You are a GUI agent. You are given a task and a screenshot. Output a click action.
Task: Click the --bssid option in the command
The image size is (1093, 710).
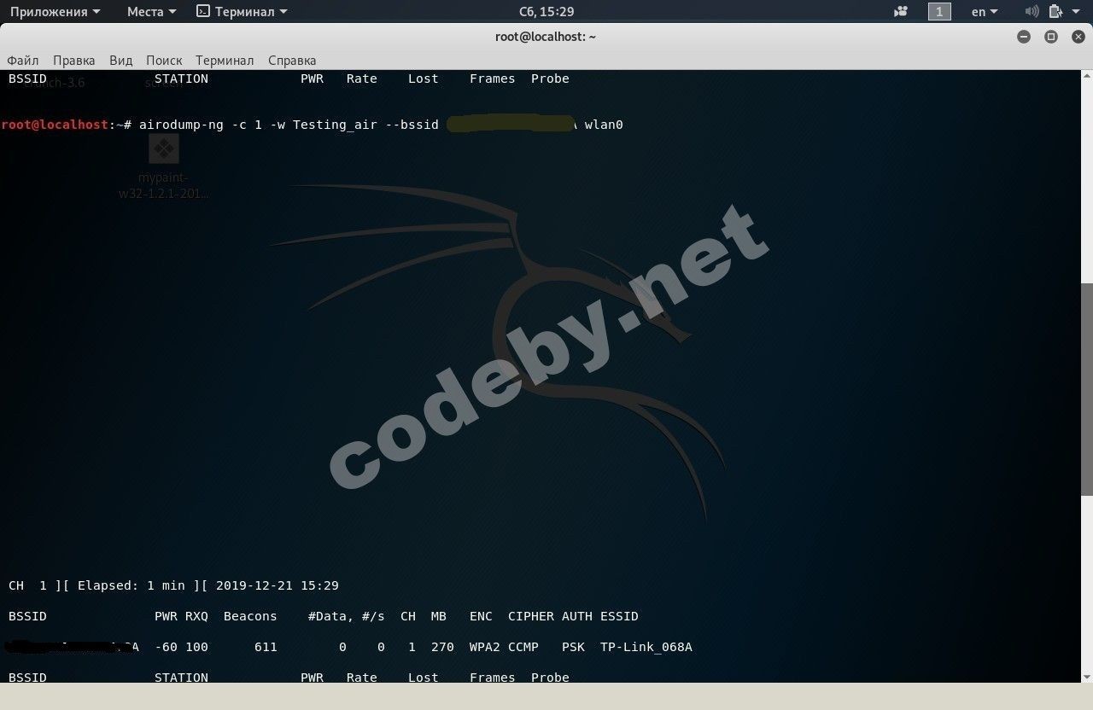(x=412, y=125)
